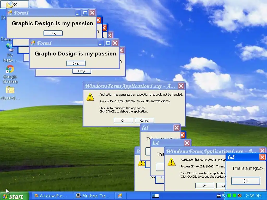The image size is (267, 200).
Task: Select the My Network Places desktop icon
Action: pyautogui.click(x=10, y=53)
